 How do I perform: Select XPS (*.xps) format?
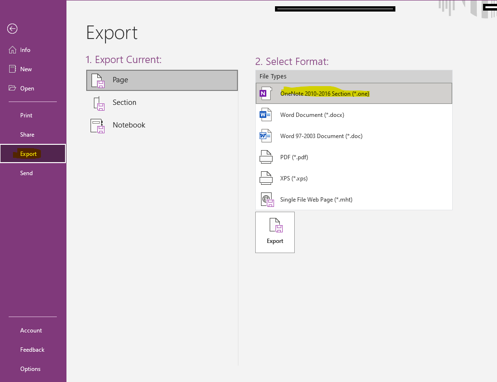(x=354, y=178)
